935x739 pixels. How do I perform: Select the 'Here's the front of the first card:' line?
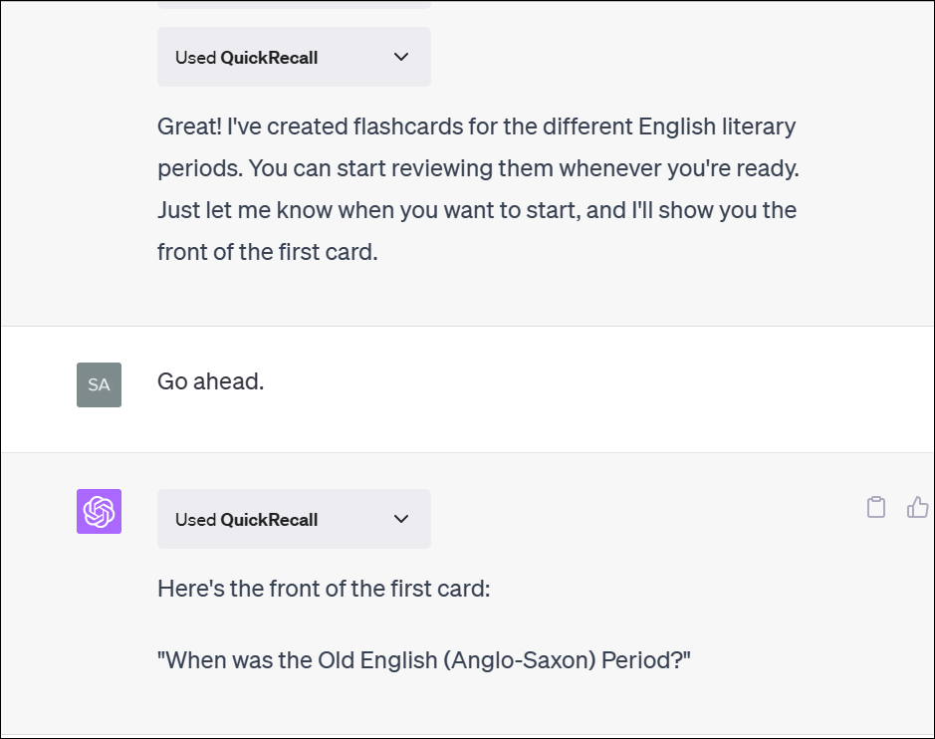coord(324,589)
